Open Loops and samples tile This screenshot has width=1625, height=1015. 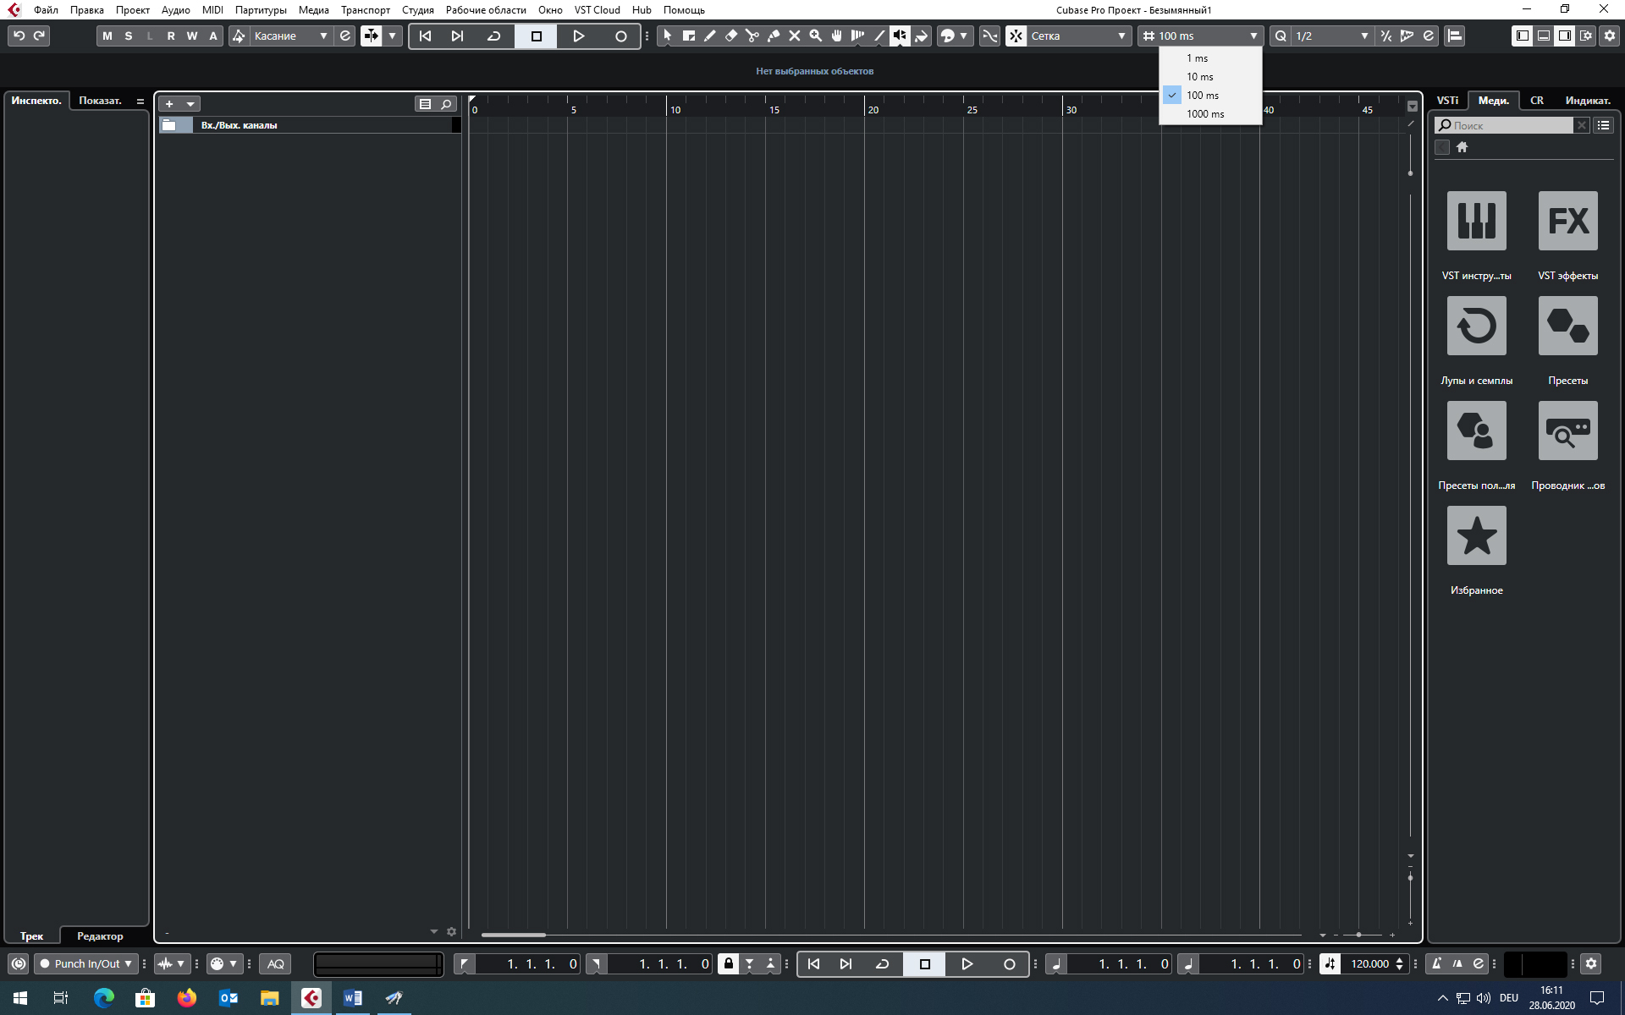click(1476, 326)
